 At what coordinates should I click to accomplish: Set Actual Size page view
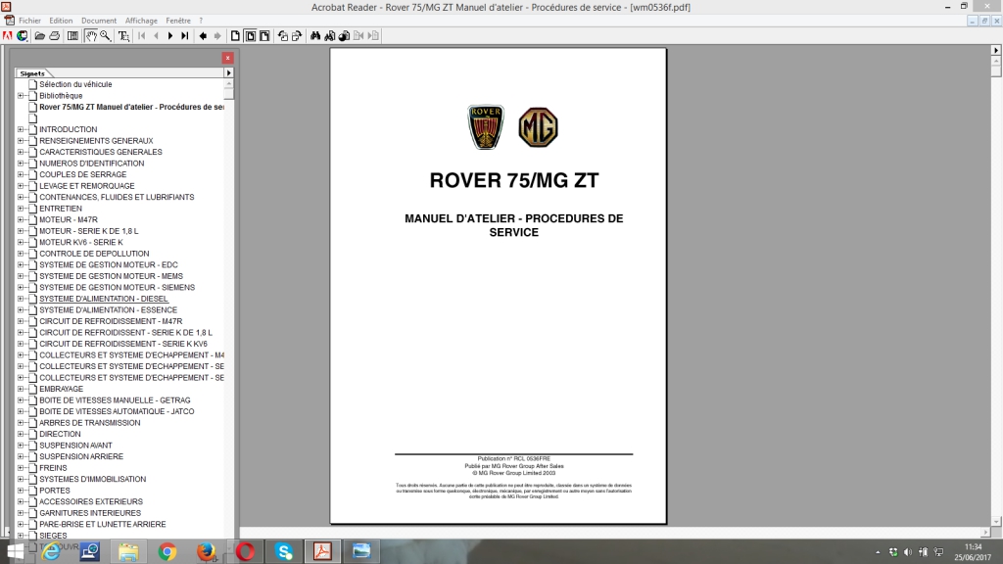(x=235, y=36)
